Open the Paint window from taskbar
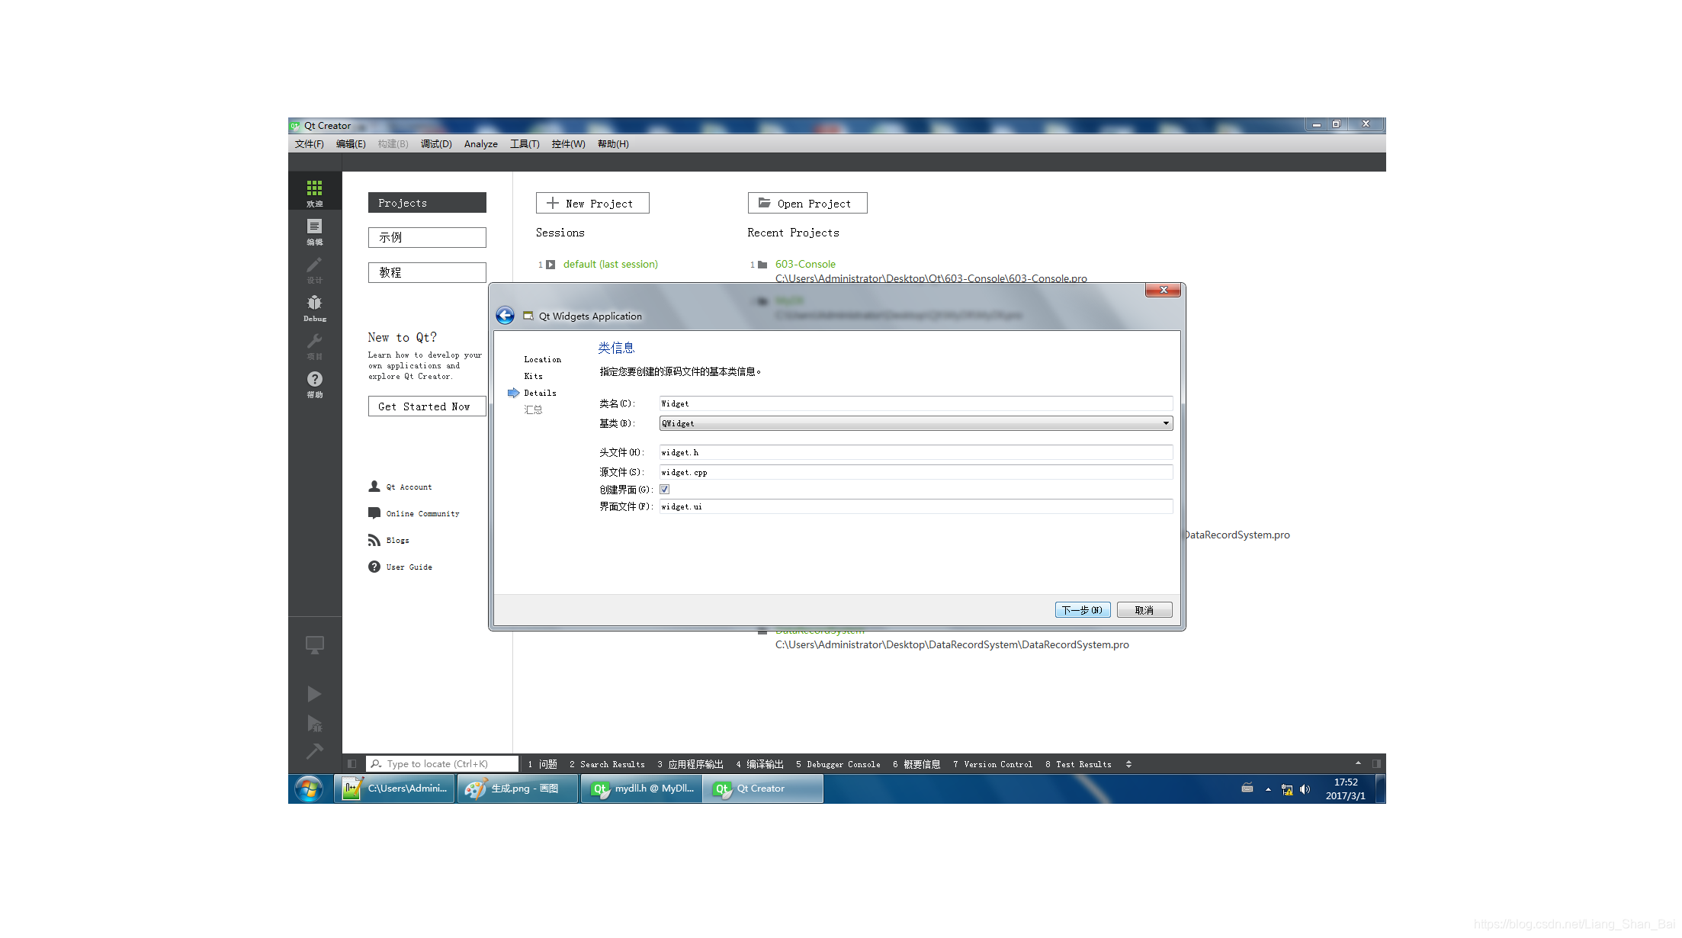The image size is (1682, 938). point(518,789)
